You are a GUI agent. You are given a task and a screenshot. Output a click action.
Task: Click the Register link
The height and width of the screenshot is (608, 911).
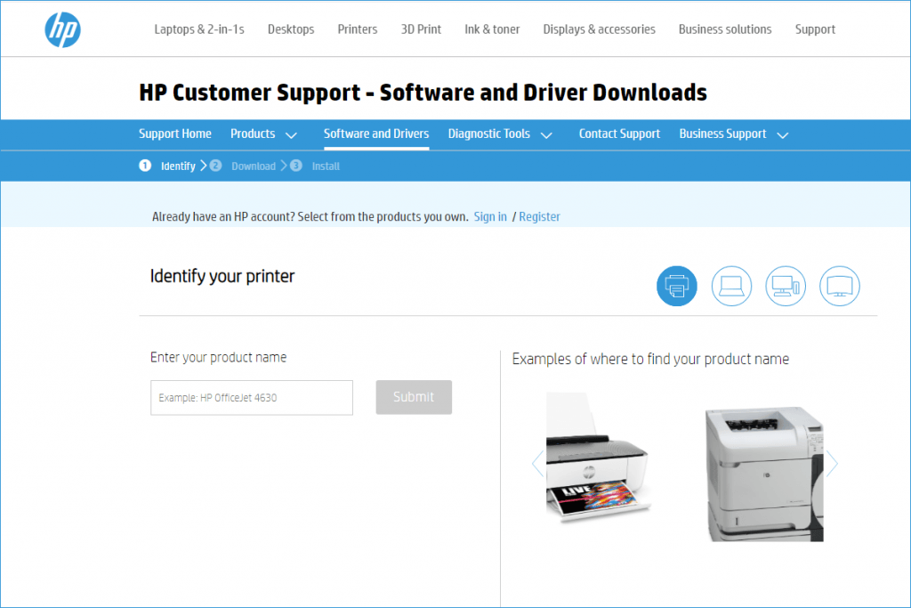pyautogui.click(x=539, y=216)
